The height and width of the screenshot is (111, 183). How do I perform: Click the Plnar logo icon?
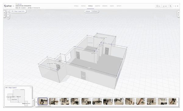[x=5, y=6]
